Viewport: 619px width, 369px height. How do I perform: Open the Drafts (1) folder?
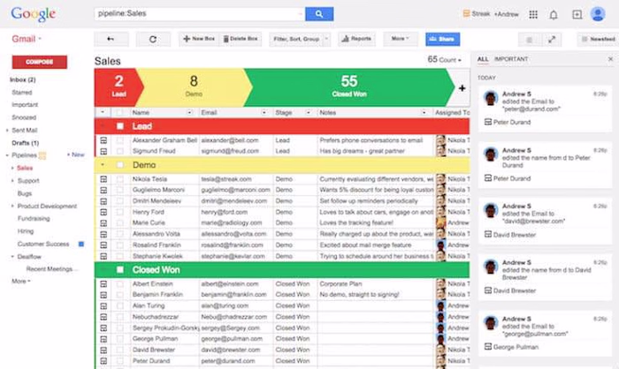26,143
